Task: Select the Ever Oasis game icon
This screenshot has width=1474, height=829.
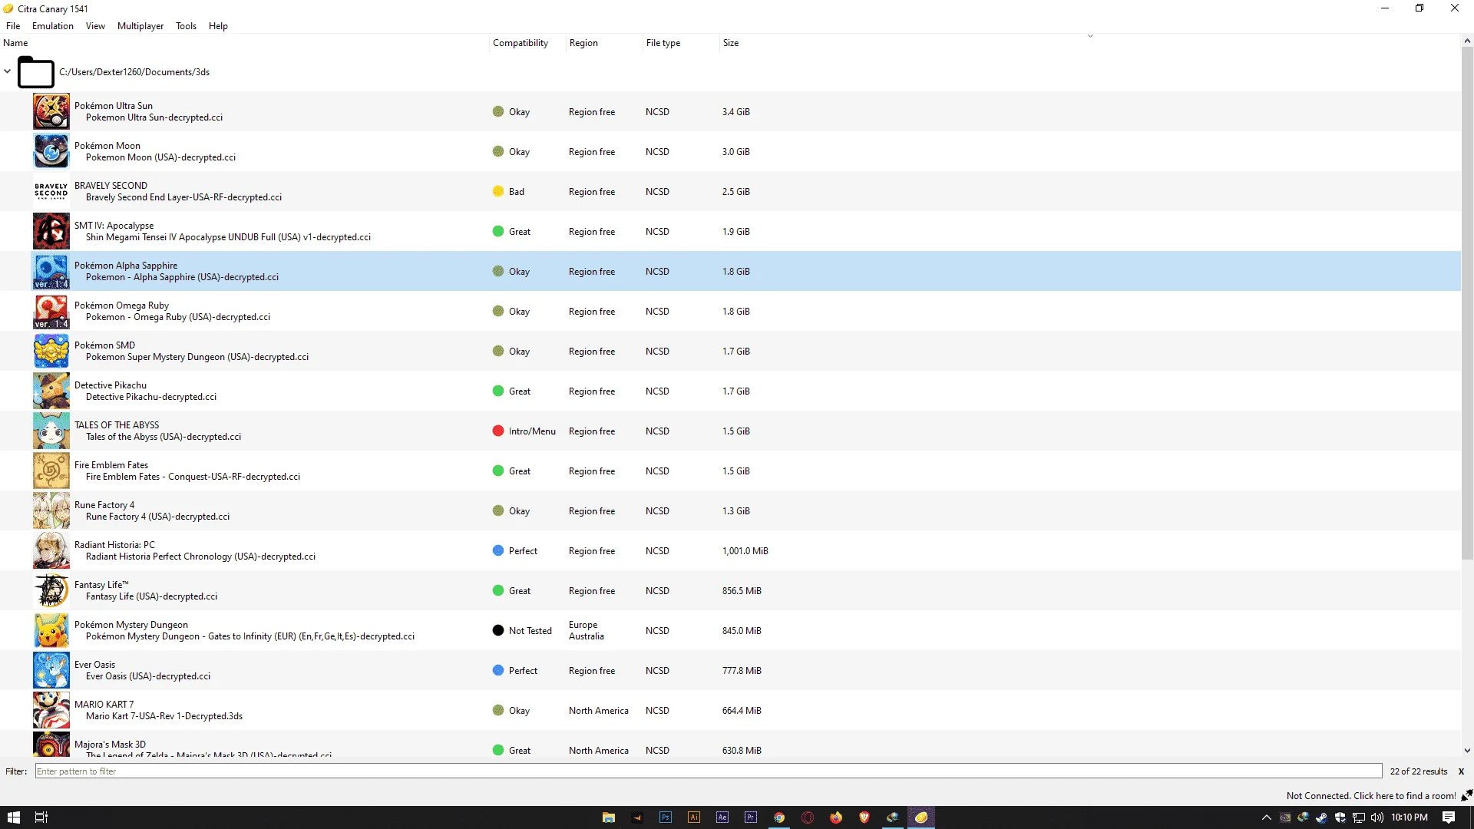Action: pyautogui.click(x=51, y=670)
